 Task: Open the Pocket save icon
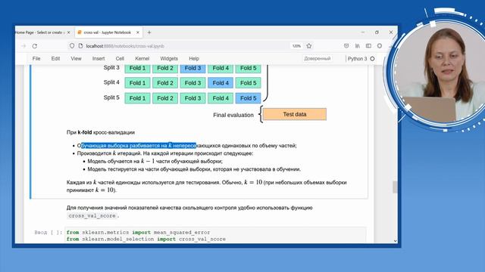click(x=346, y=46)
